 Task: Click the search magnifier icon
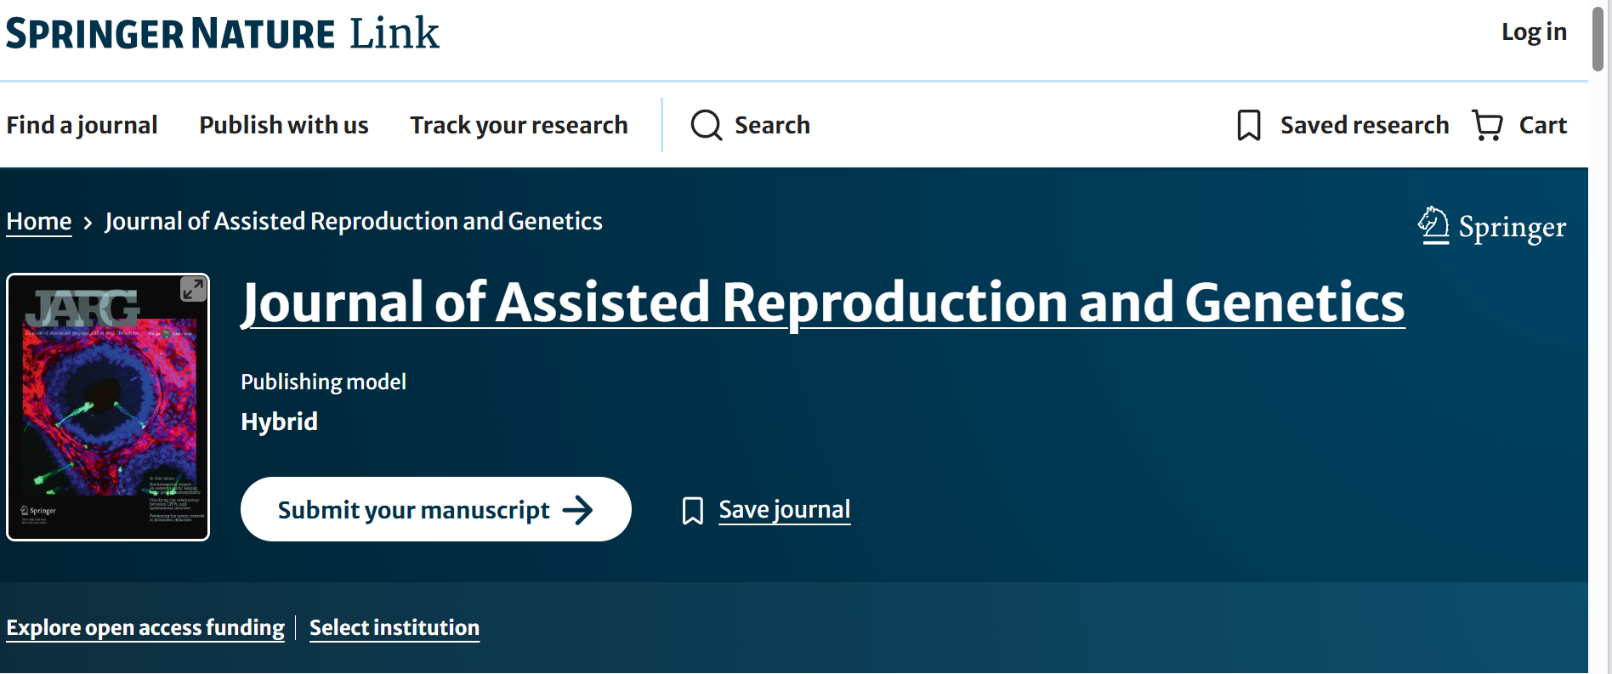[x=706, y=125]
